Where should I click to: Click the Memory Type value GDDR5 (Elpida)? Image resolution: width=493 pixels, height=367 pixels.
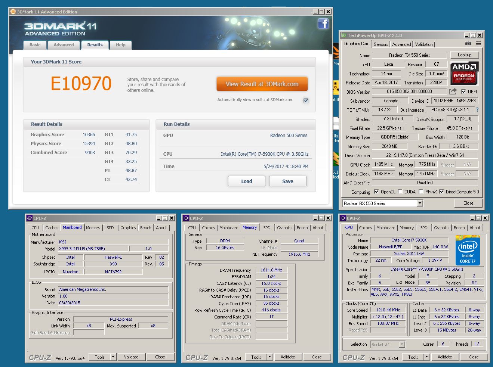[395, 137]
